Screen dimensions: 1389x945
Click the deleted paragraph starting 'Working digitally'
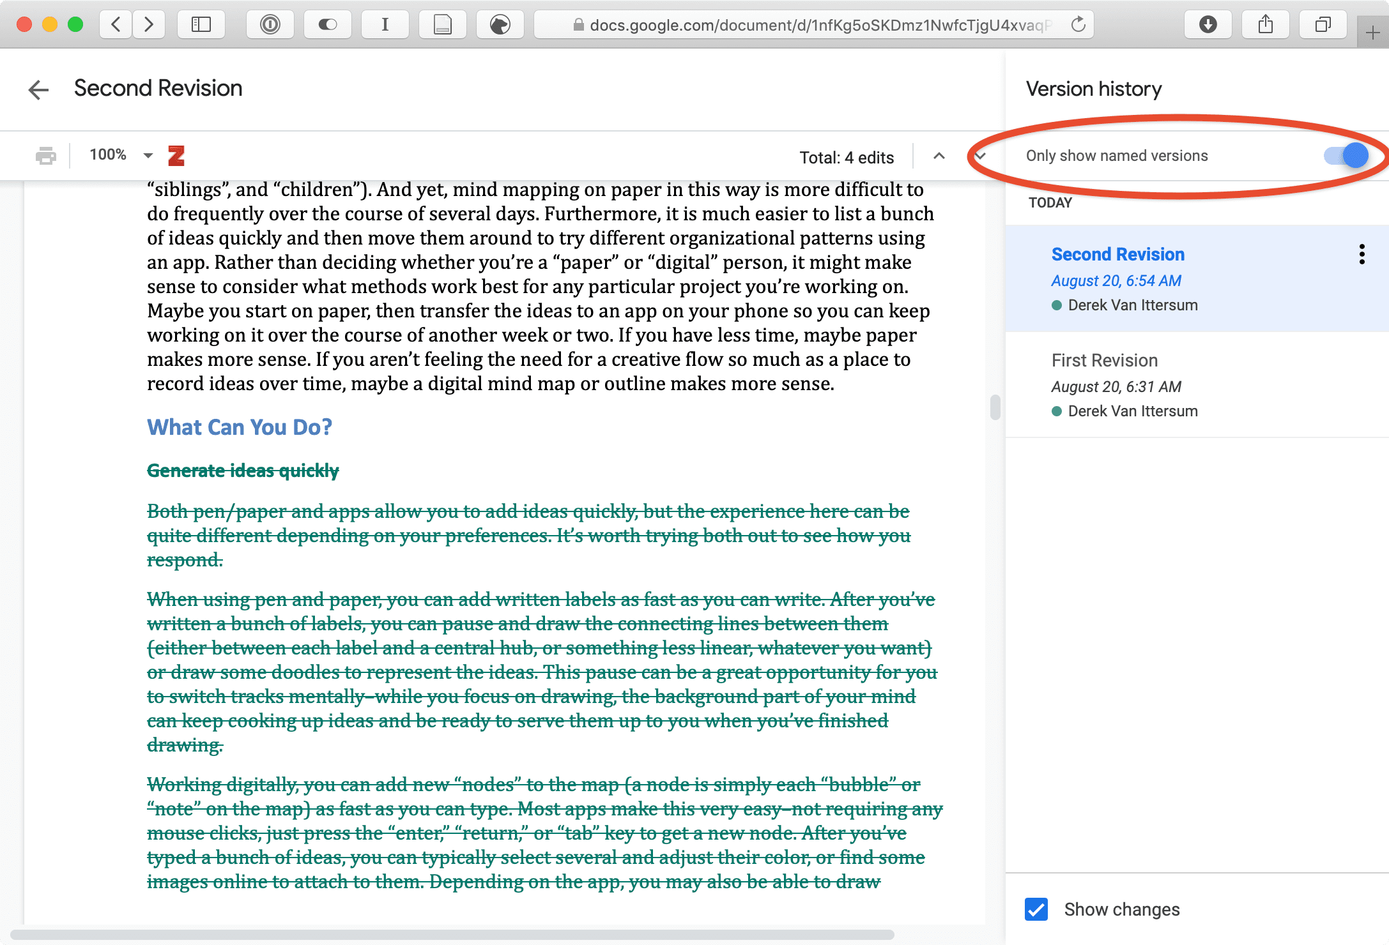click(x=545, y=833)
